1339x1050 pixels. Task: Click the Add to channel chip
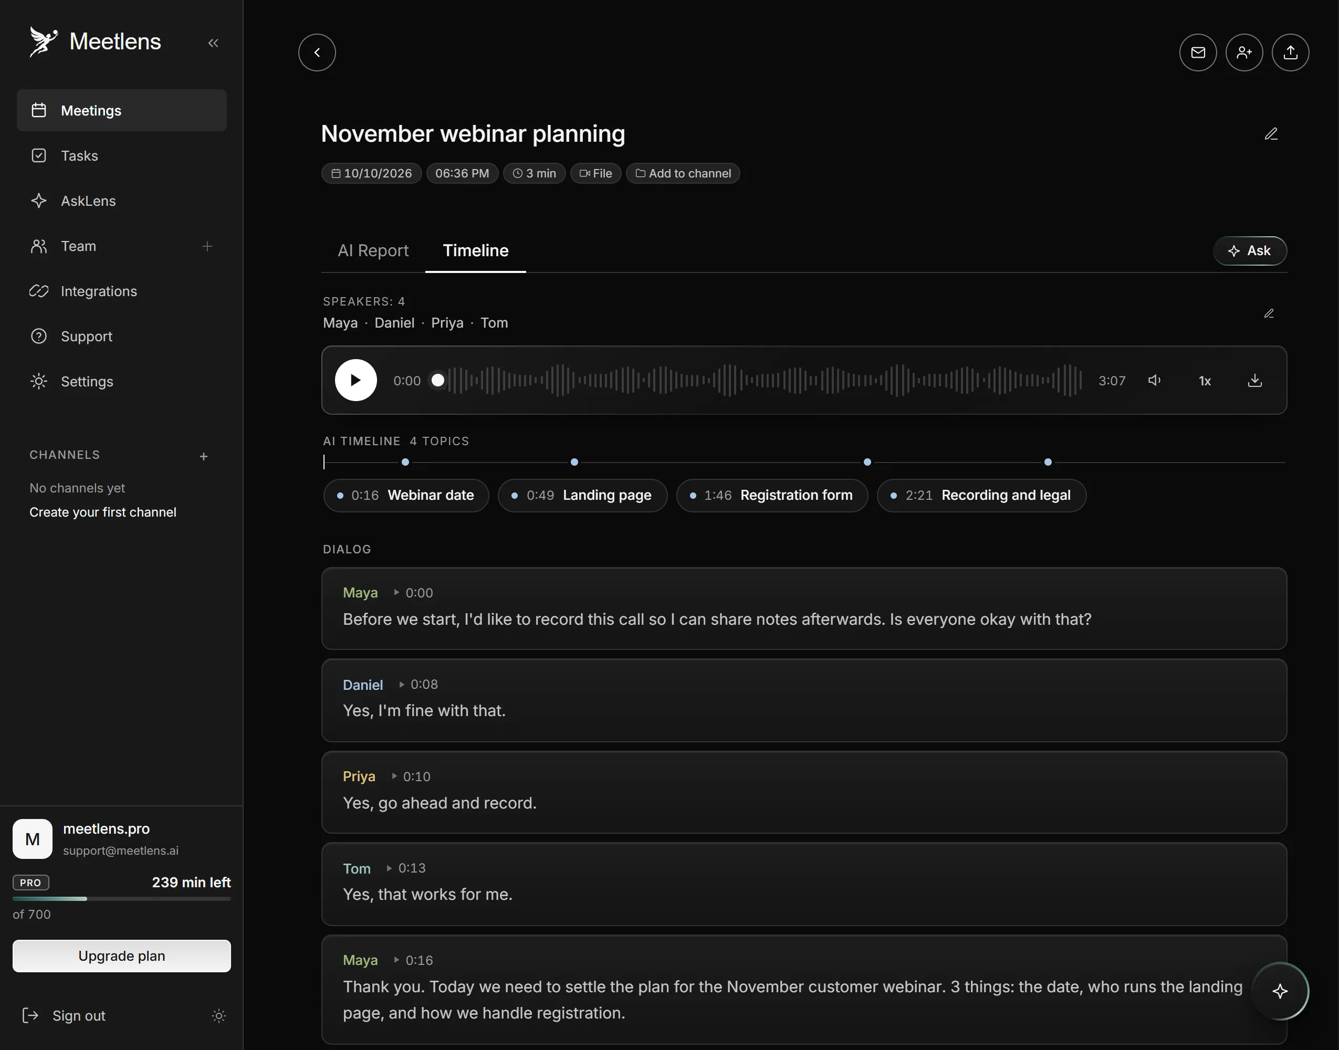[x=683, y=173]
